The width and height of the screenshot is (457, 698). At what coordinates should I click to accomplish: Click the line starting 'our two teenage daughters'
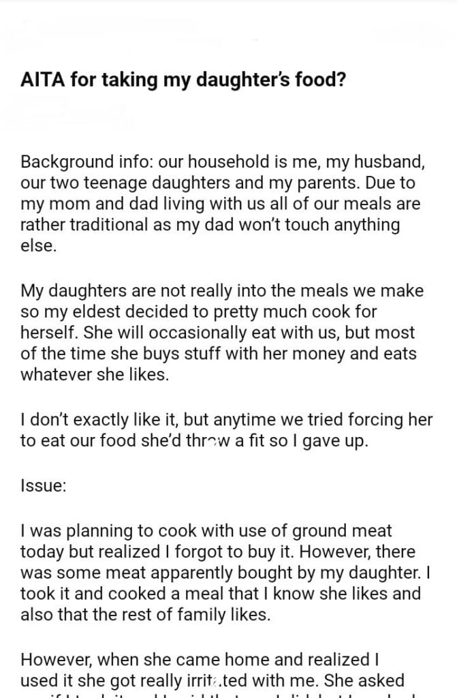[x=219, y=184]
